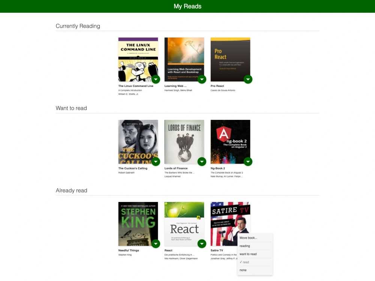Open shelf changer for Pro React
Screen dimensions: 375x281
tap(248, 79)
